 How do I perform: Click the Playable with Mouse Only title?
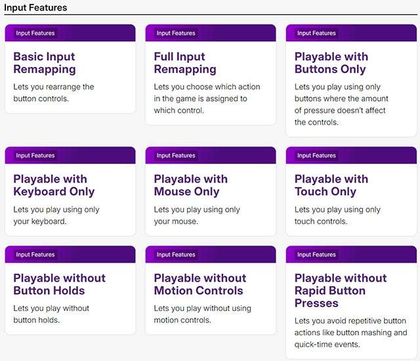[191, 185]
